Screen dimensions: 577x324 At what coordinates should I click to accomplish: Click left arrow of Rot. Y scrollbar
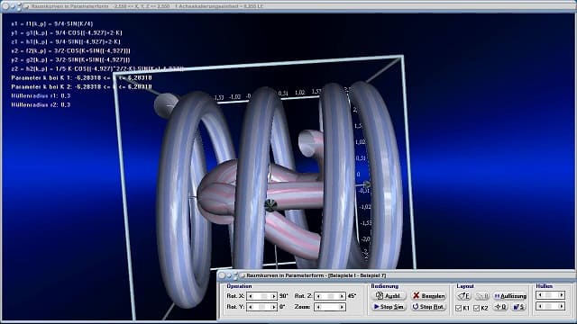[251, 307]
